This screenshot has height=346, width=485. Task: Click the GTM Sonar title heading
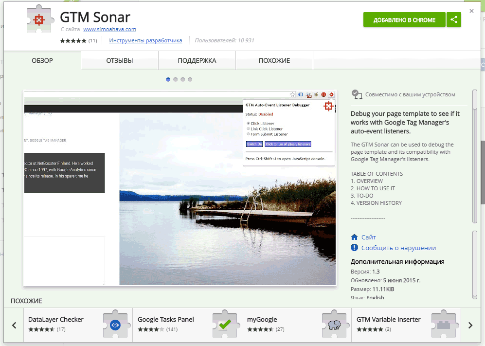(x=95, y=18)
